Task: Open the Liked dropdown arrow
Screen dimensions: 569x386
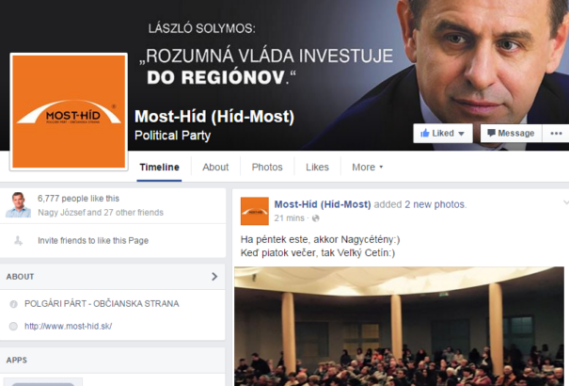Action: 461,134
